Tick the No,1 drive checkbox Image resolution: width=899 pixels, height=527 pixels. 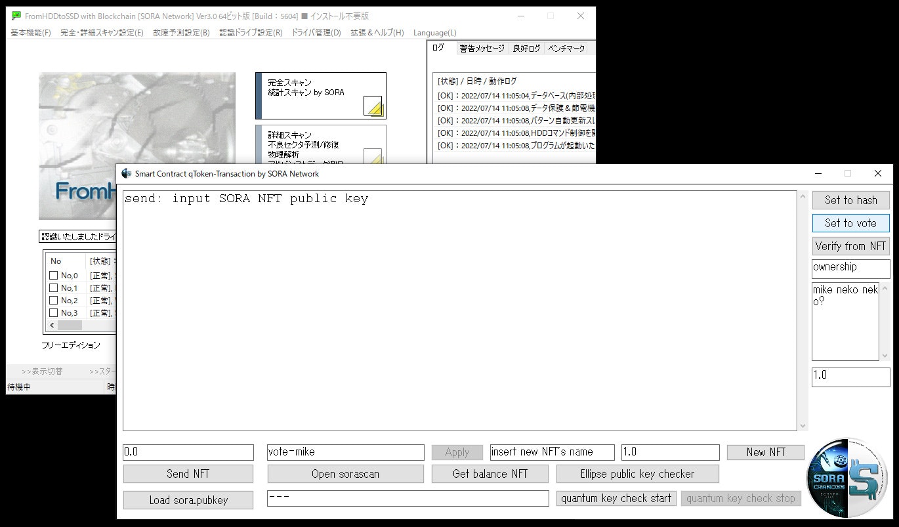coord(54,288)
